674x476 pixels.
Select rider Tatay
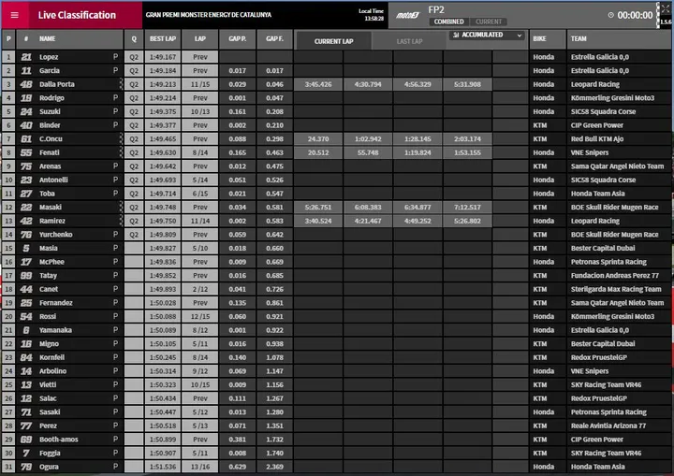(48, 276)
